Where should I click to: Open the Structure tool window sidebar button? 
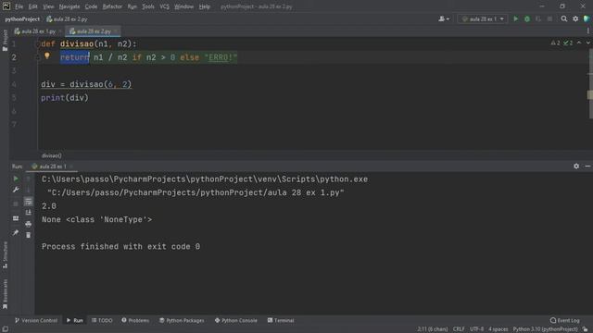click(5, 255)
